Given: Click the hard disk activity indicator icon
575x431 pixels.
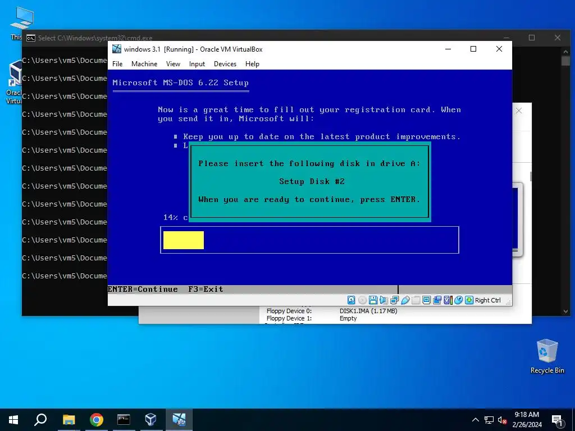Looking at the screenshot, I should (x=351, y=300).
